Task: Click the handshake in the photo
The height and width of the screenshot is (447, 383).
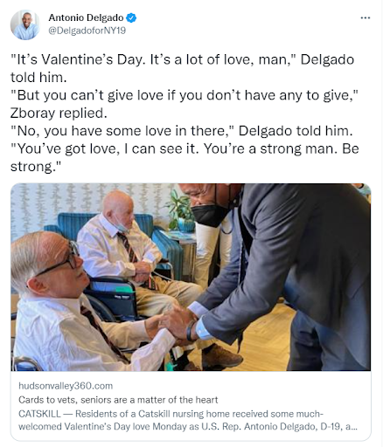Action: 172,325
